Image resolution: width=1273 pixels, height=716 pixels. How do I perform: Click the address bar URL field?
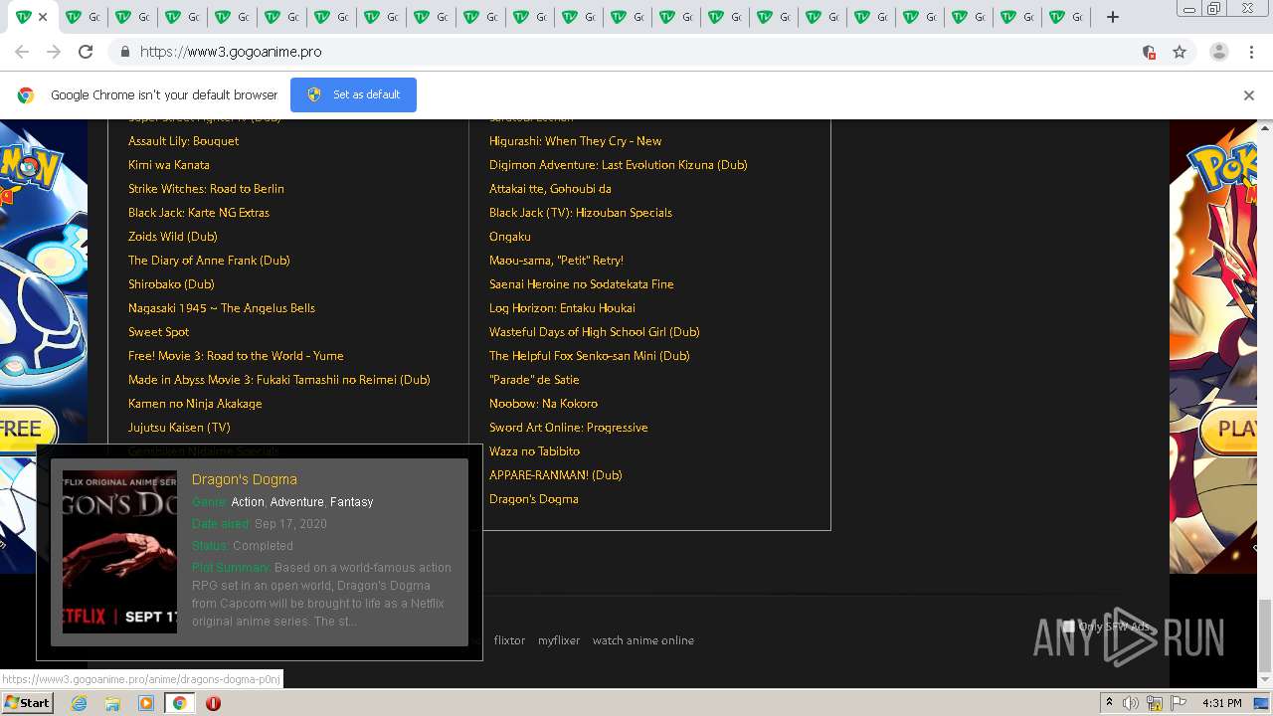click(x=636, y=52)
